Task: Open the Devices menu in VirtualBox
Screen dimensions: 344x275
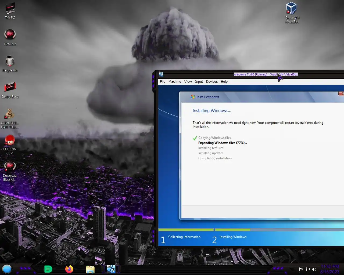Action: tap(212, 82)
